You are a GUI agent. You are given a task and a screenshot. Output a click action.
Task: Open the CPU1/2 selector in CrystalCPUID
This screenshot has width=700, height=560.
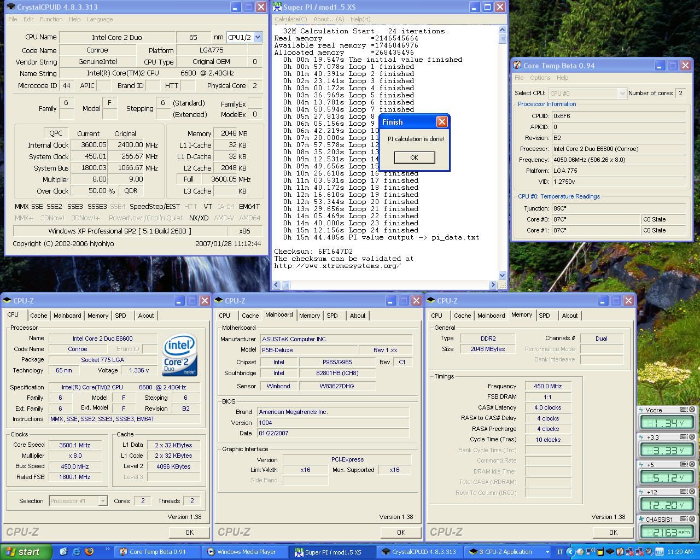258,37
